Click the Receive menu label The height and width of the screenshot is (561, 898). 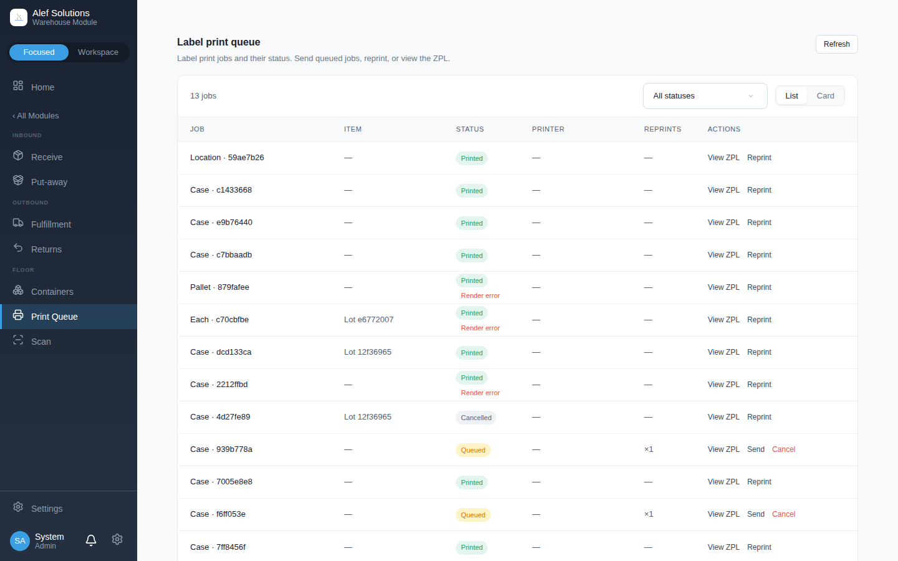pos(47,157)
